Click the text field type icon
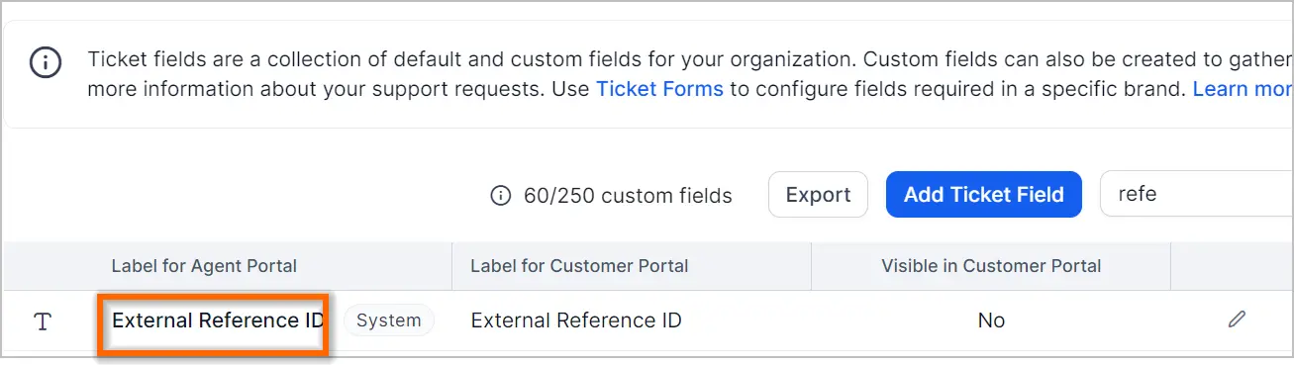Viewport: 1294px width, 365px height. pos(43,321)
